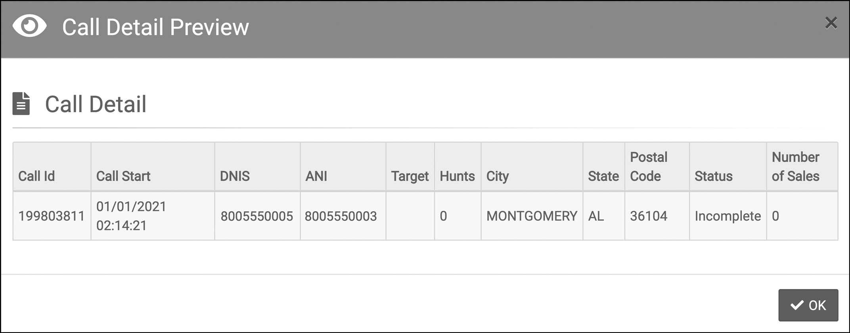
Task: Select the State column header
Action: pyautogui.click(x=604, y=167)
